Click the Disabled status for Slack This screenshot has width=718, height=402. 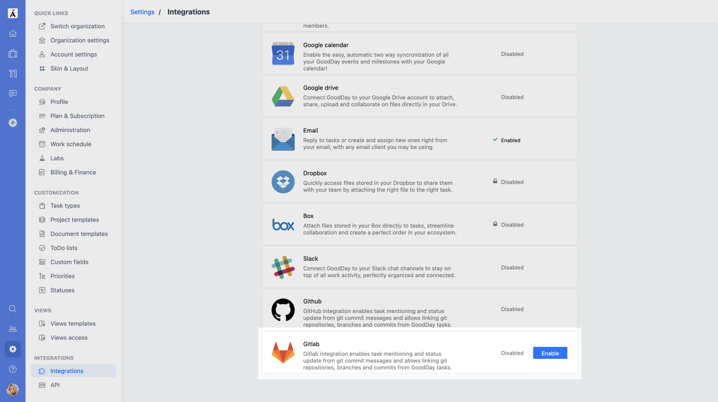coord(512,267)
